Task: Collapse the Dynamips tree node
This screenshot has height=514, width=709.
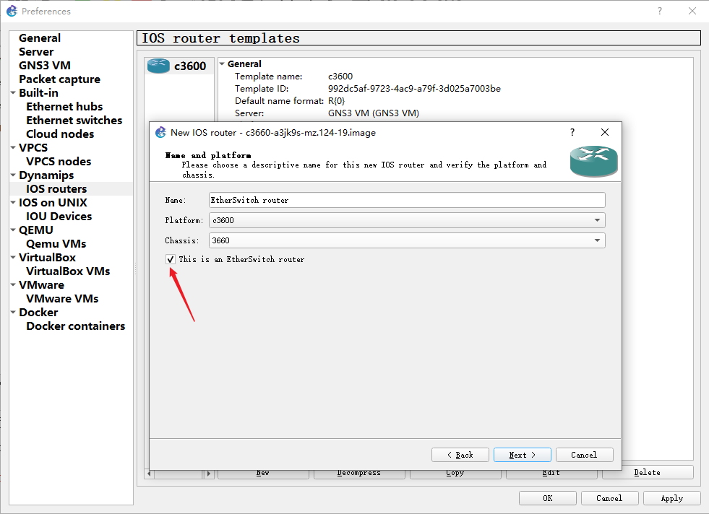Action: (x=13, y=175)
